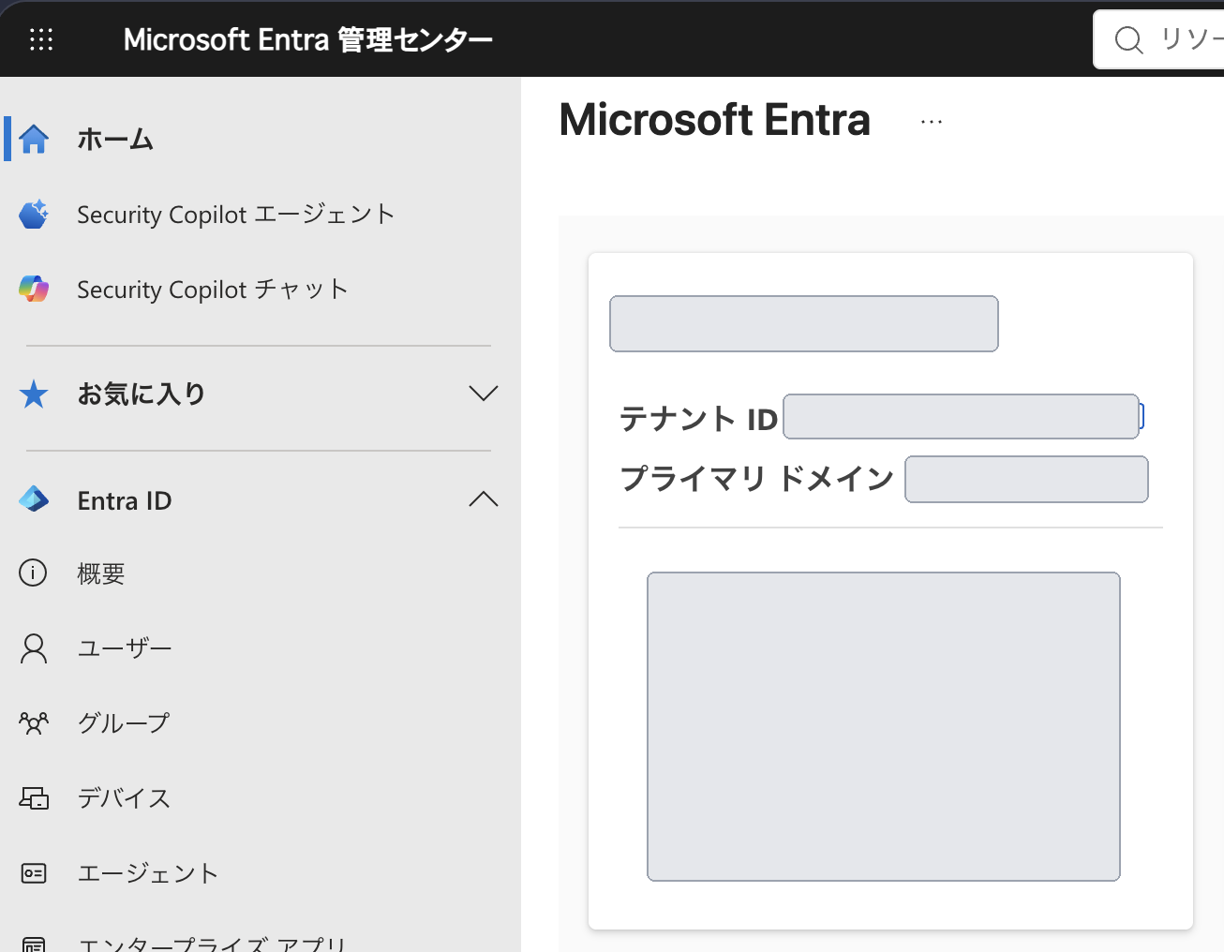The image size is (1224, 952).
Task: Click the Security Copilot エージェント icon
Action: [34, 214]
